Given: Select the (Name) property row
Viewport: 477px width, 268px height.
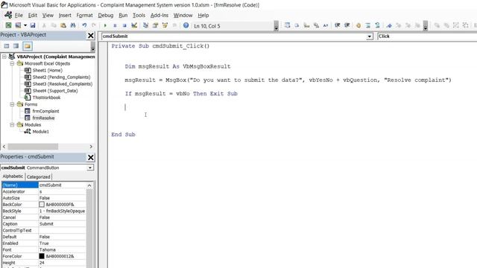Looking at the screenshot, I should click(44, 185).
